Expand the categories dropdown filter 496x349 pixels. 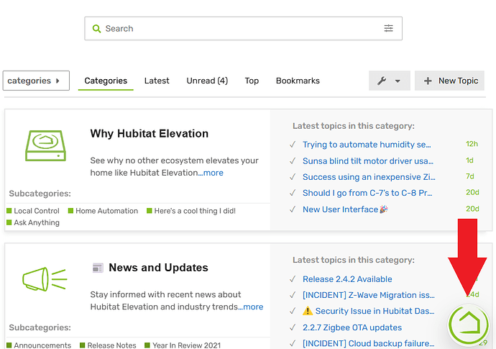(x=36, y=81)
